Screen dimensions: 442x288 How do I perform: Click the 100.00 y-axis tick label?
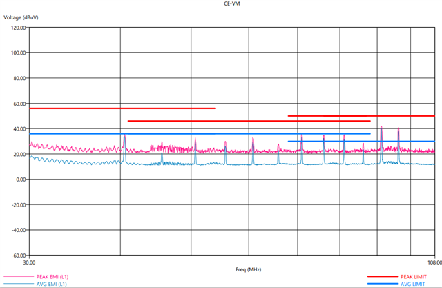19,53
